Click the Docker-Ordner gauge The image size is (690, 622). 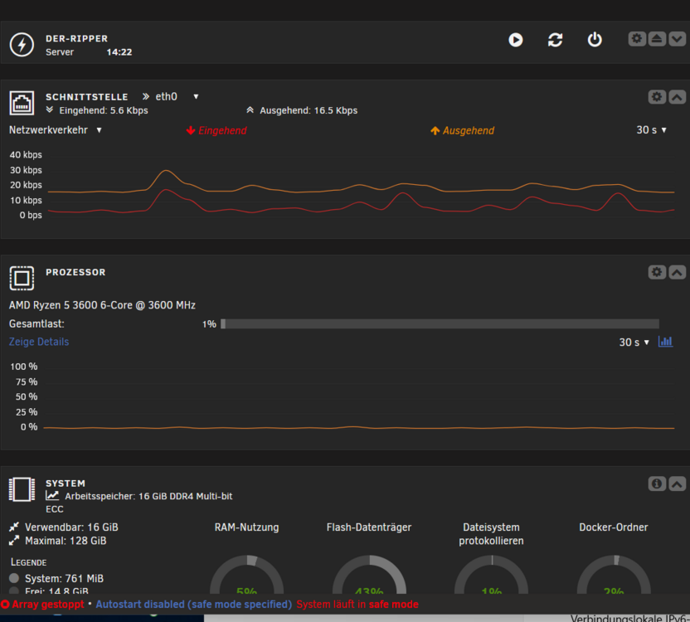614,575
